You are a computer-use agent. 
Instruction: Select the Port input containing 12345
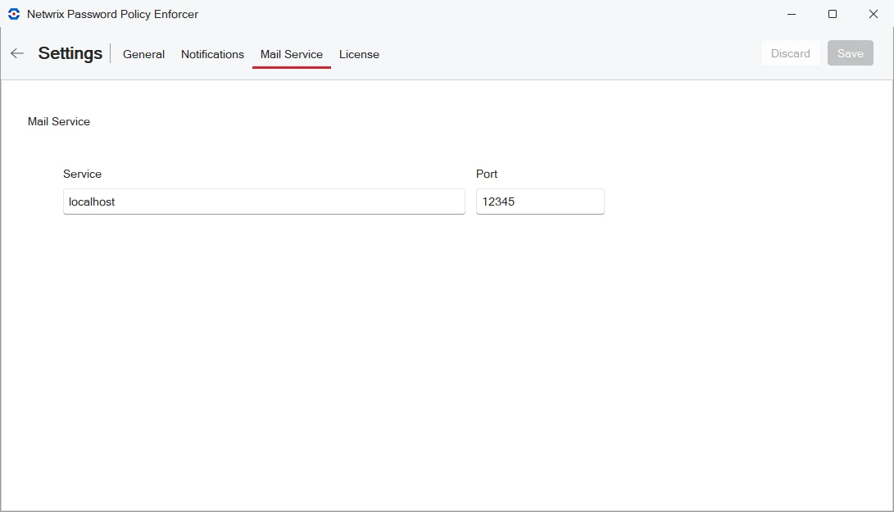[x=539, y=202]
